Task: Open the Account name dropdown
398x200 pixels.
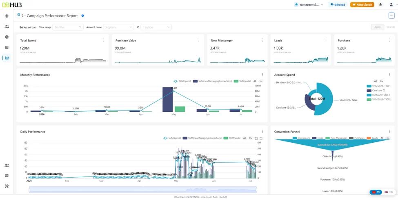Action: pos(118,27)
